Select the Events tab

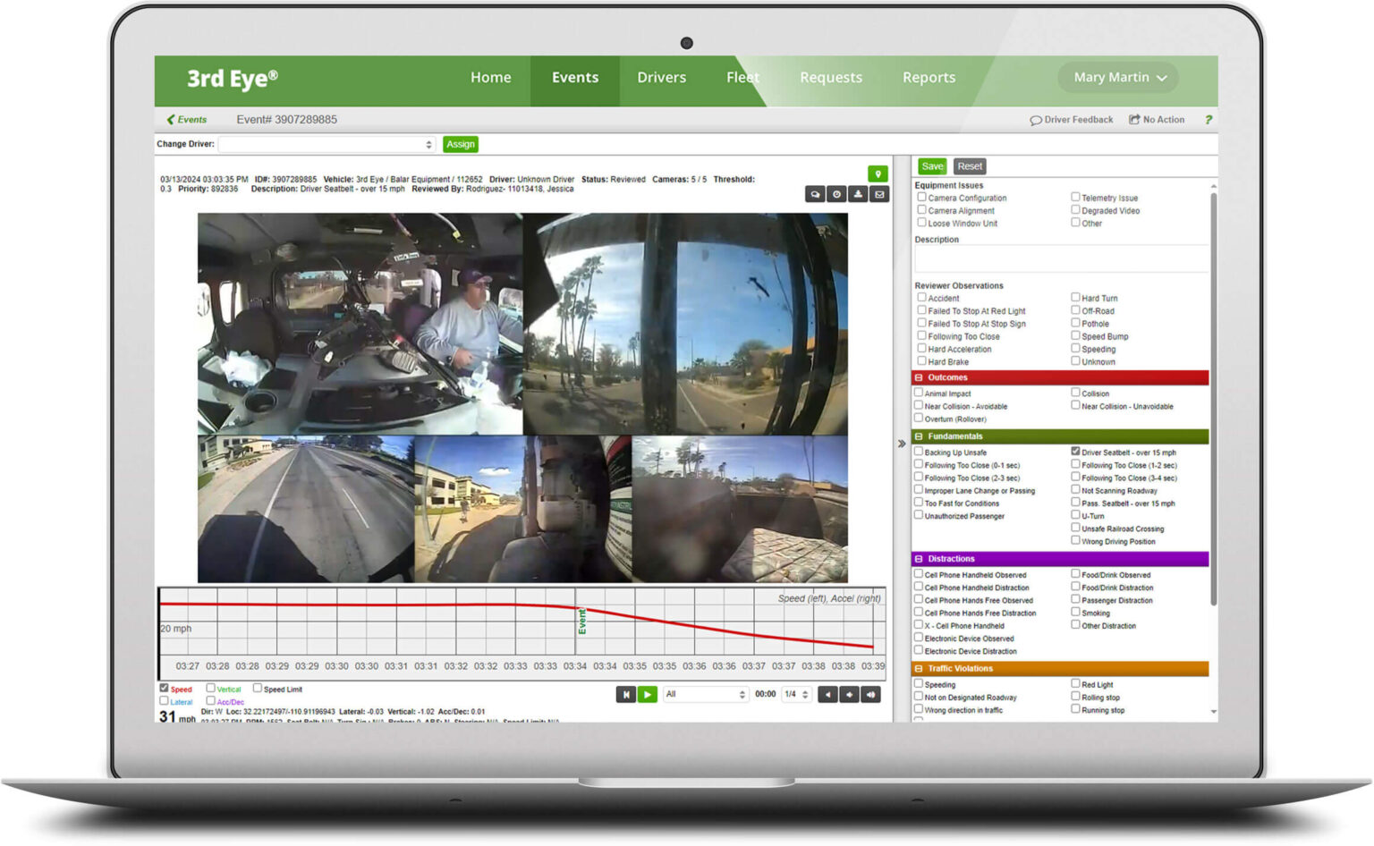pyautogui.click(x=575, y=78)
